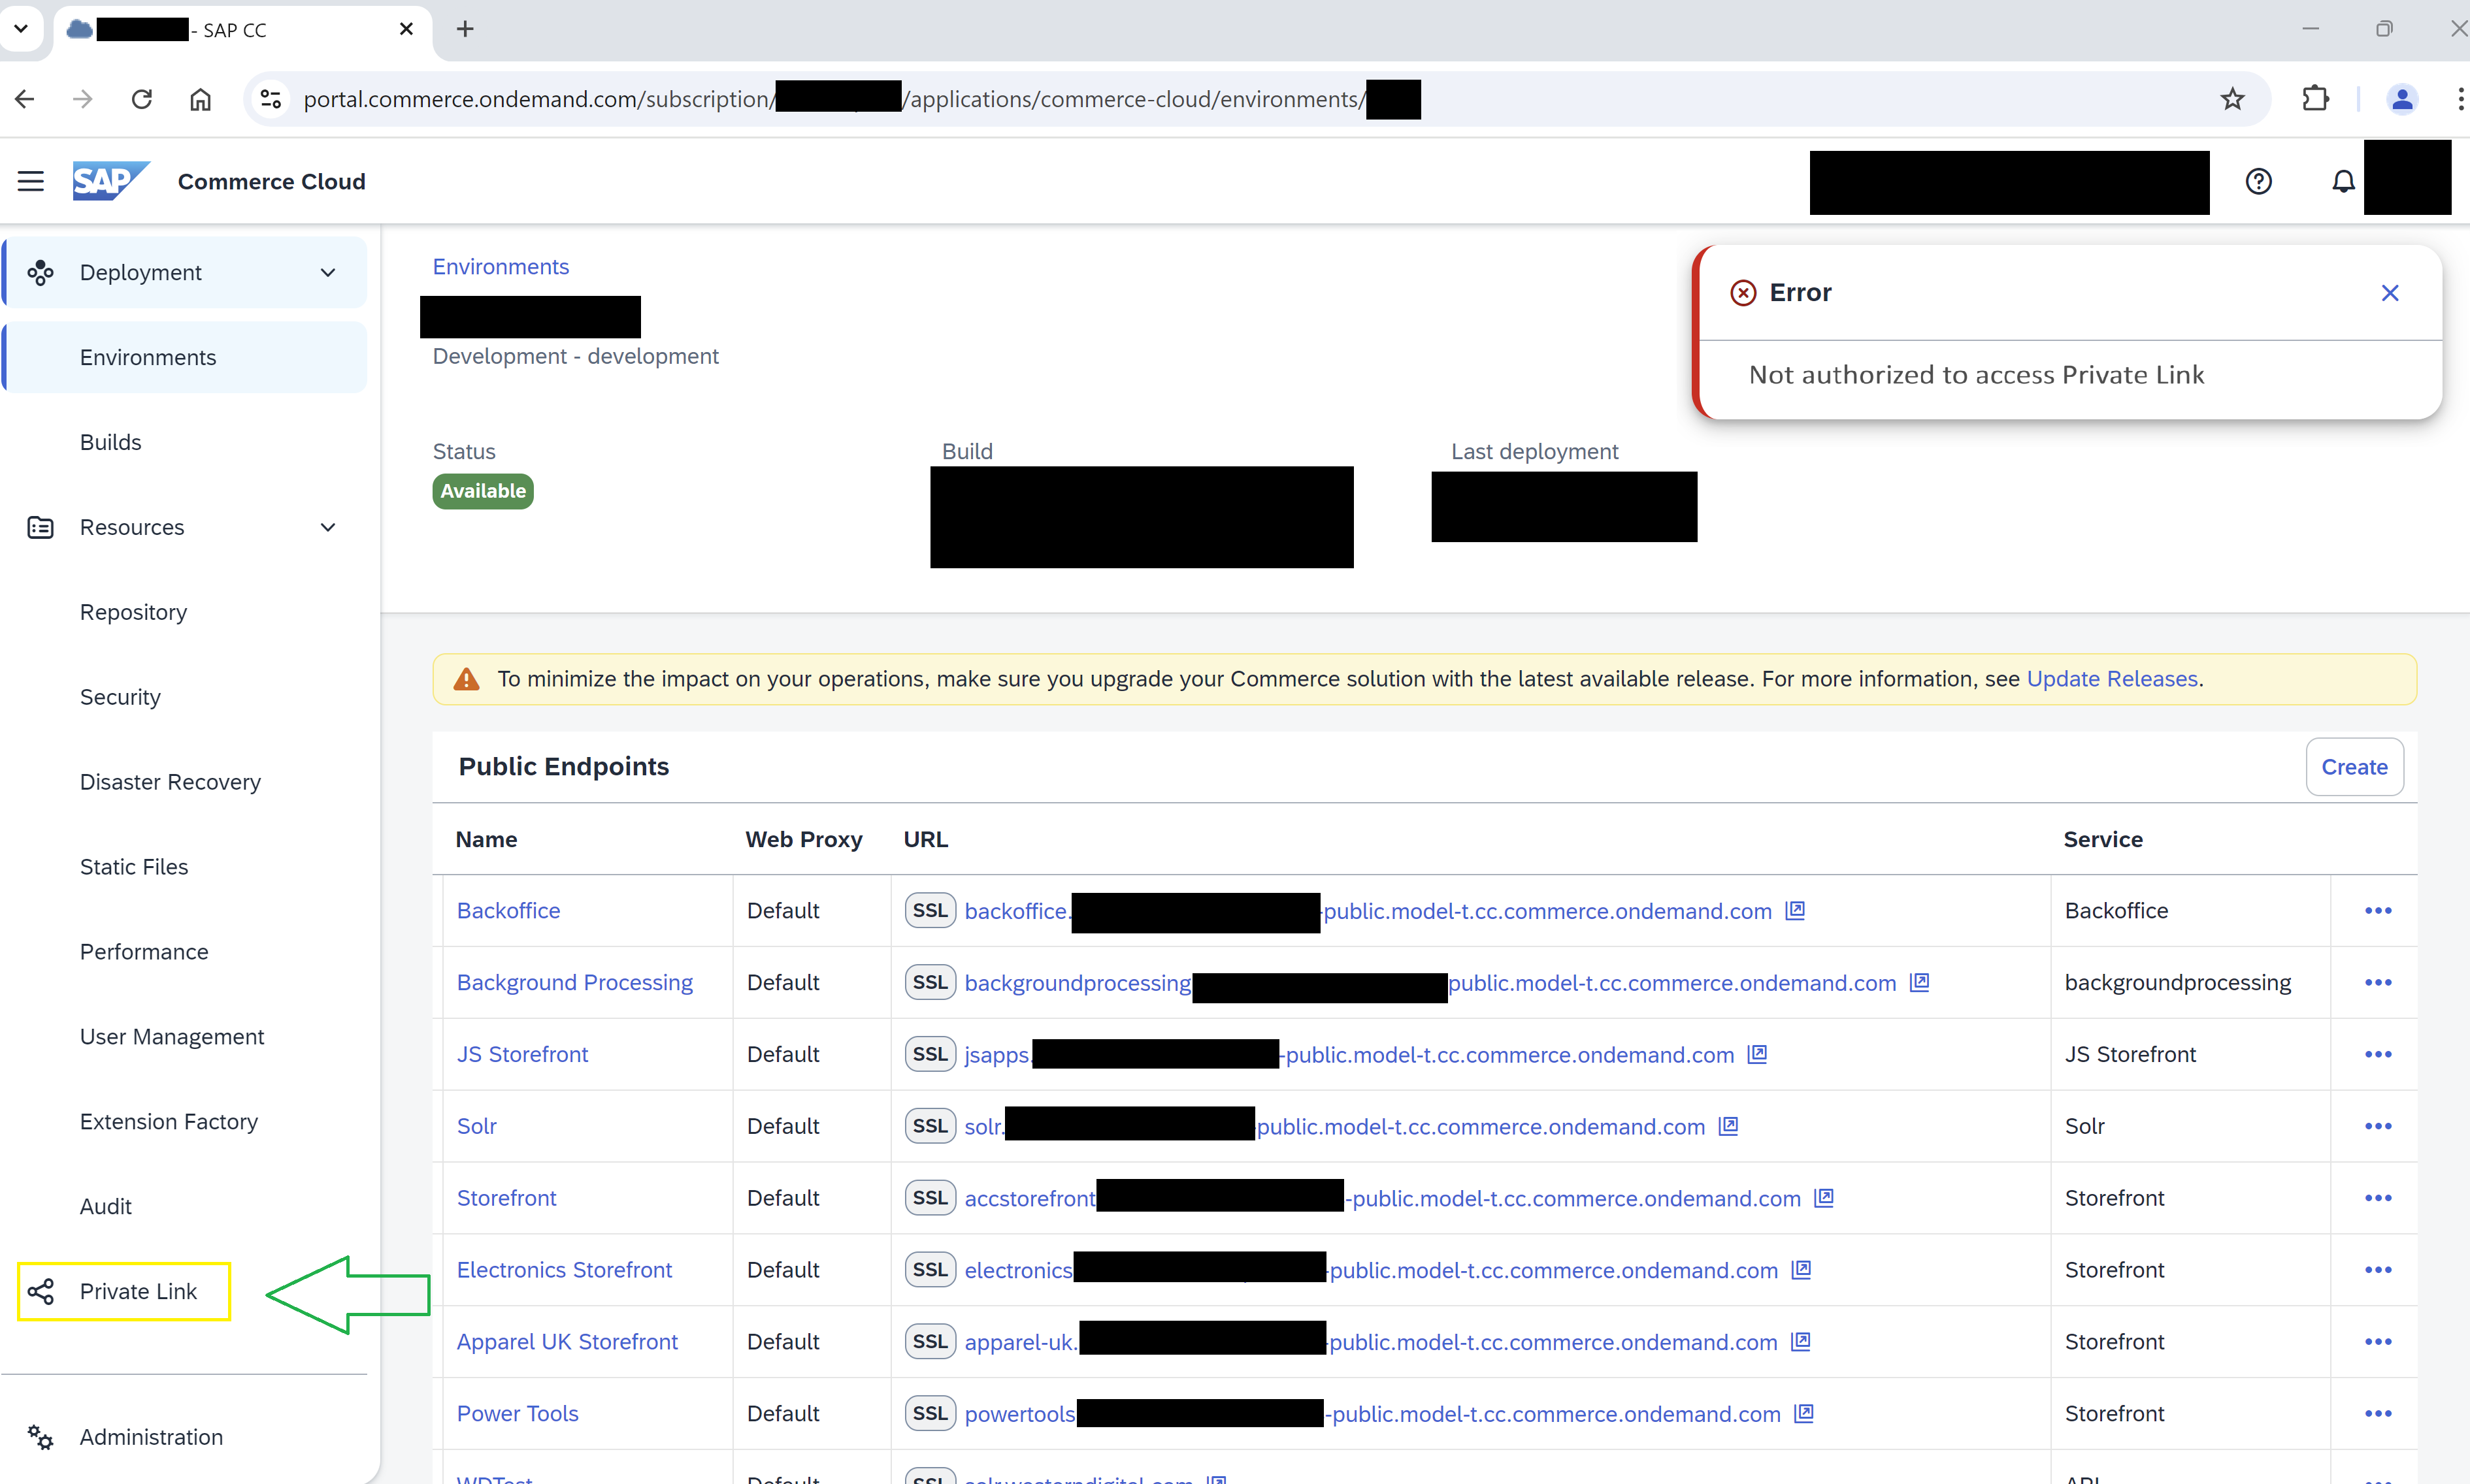Open browser extensions puzzle icon
Viewport: 2470px width, 1484px height.
point(2315,99)
